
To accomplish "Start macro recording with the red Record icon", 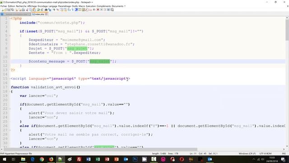I will click(x=98, y=10).
